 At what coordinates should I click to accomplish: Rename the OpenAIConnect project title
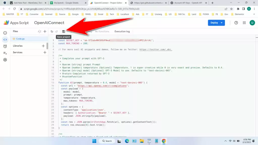click(49, 23)
